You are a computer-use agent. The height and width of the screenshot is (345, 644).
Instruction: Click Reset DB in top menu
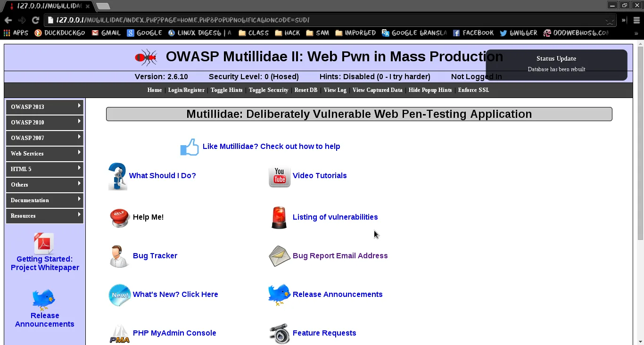306,90
